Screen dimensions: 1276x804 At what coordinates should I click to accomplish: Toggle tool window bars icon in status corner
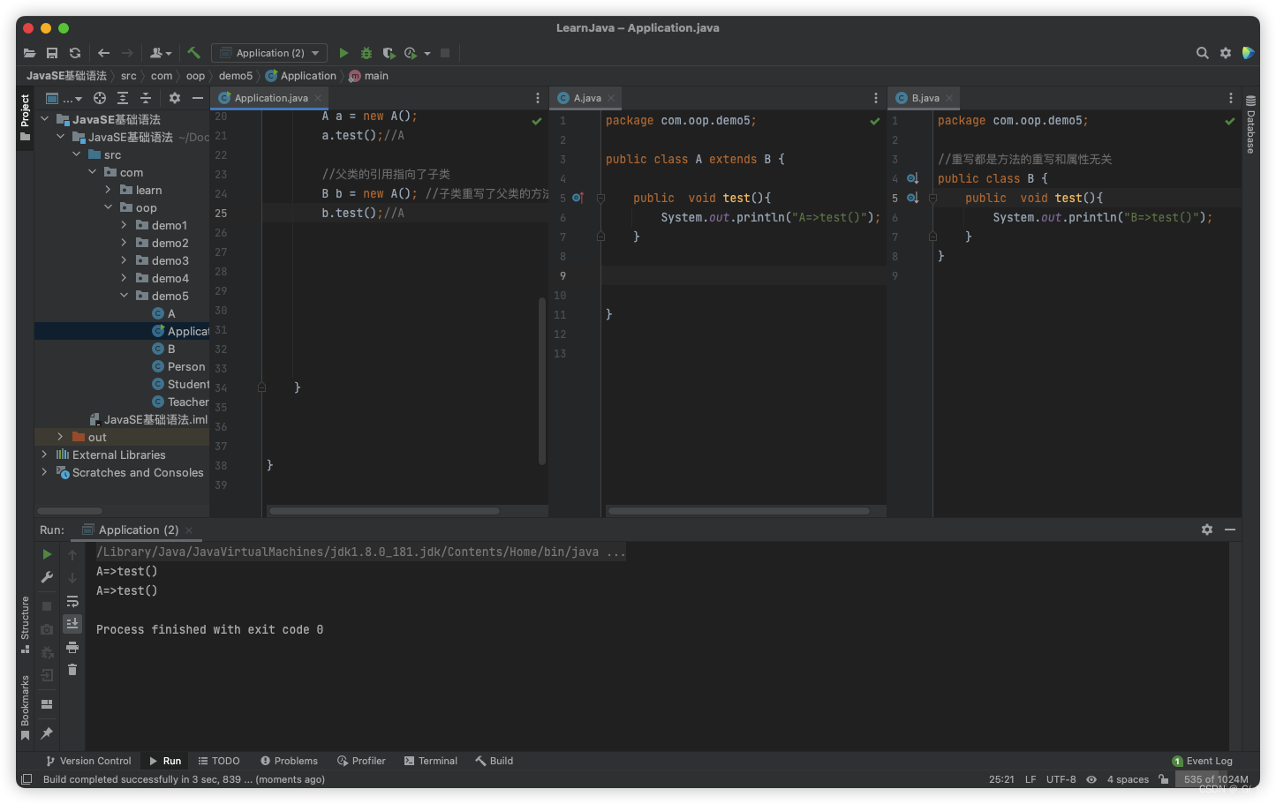(26, 779)
